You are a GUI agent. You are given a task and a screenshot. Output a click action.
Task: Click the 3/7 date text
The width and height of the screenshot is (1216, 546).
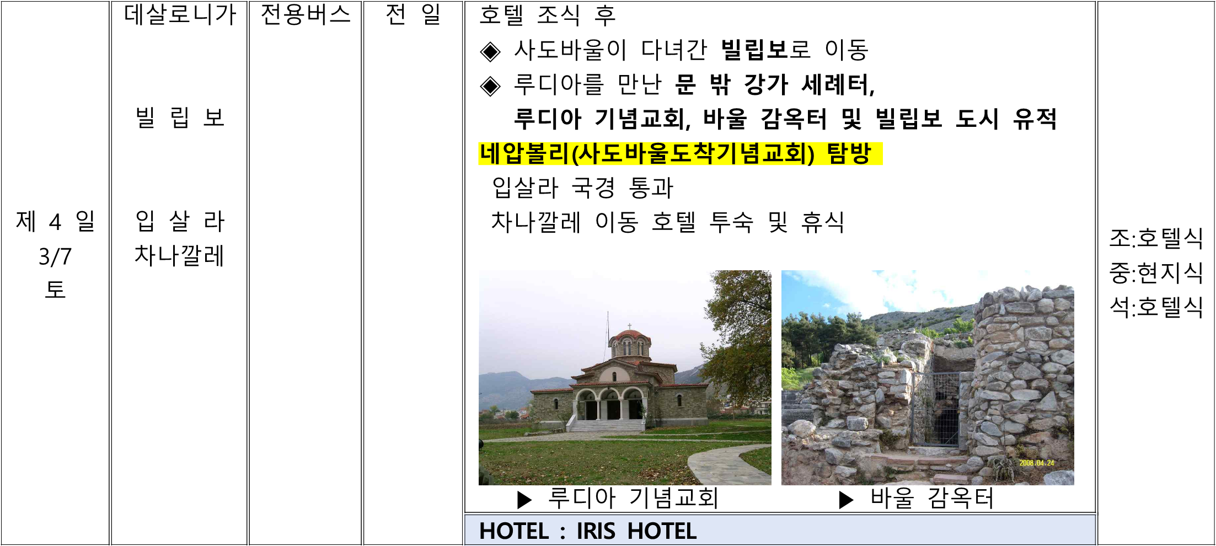coord(55,256)
